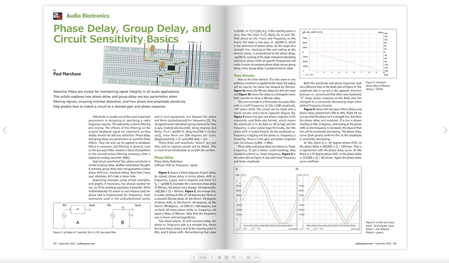Open the table of contents list
Image resolution: width=449 pixels, height=263 pixels.
pos(220,257)
